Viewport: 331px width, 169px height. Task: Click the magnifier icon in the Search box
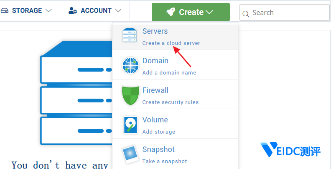(246, 14)
